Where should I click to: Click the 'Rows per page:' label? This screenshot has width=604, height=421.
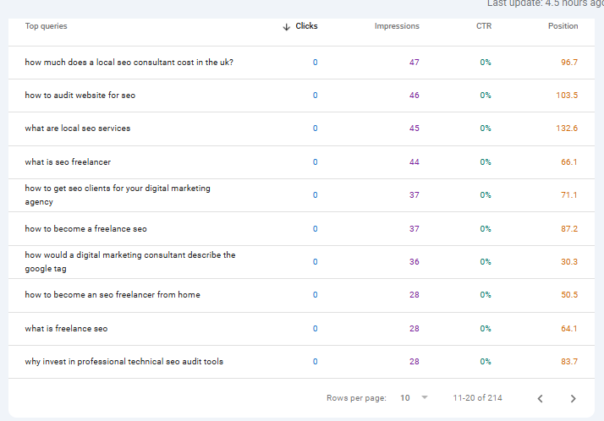click(356, 398)
